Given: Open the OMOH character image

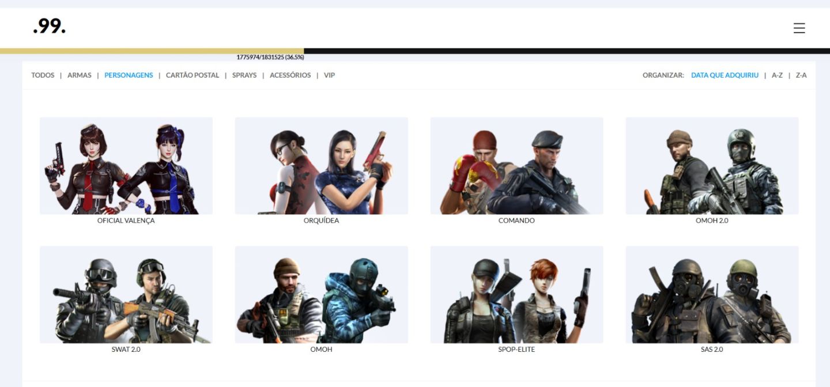Looking at the screenshot, I should (x=322, y=295).
